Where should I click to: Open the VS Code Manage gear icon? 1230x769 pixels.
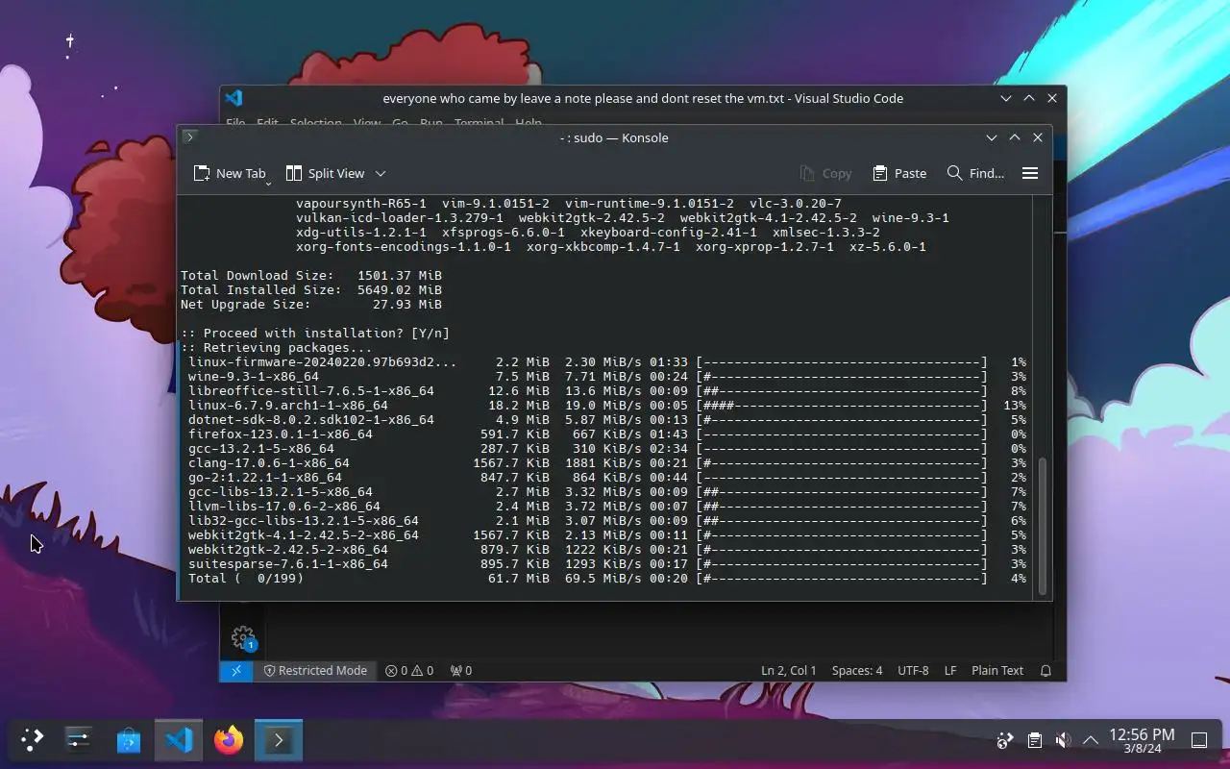pos(243,637)
